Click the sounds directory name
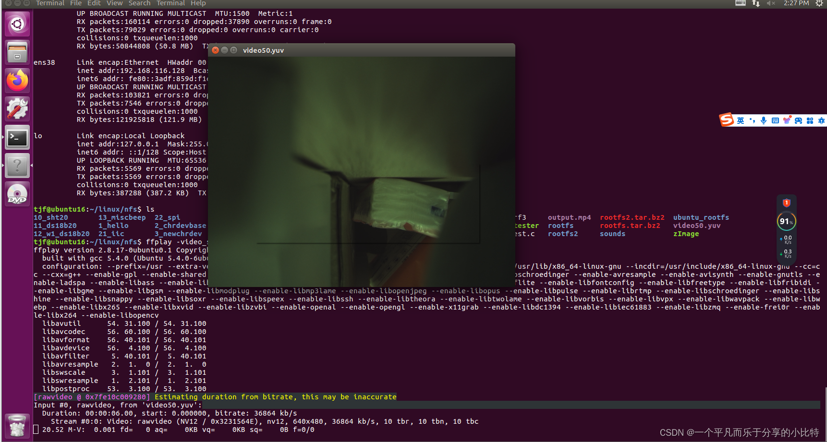The image size is (827, 442). pyautogui.click(x=612, y=234)
